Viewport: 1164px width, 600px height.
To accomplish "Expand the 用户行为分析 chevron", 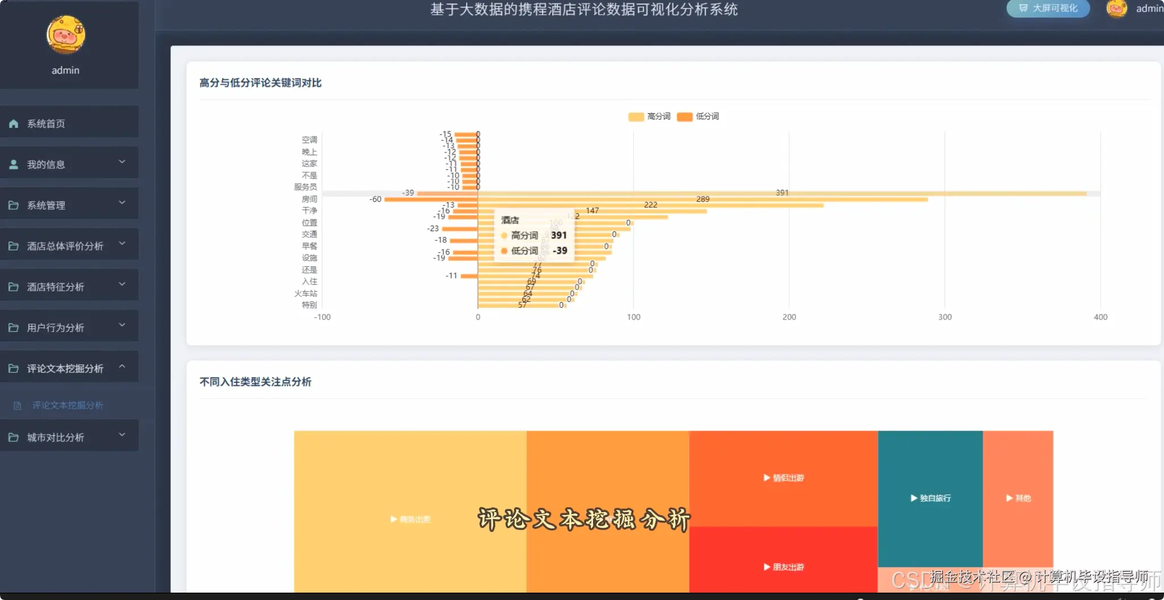I will coord(122,325).
